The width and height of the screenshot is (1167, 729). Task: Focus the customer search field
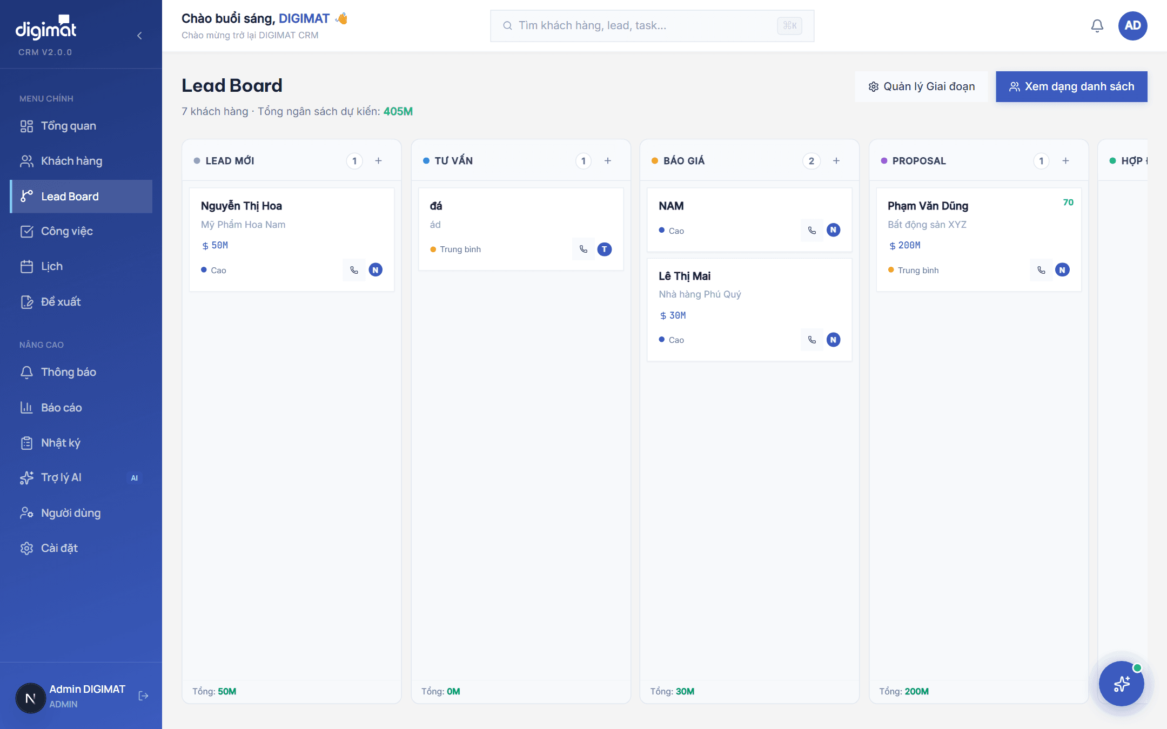pos(652,26)
